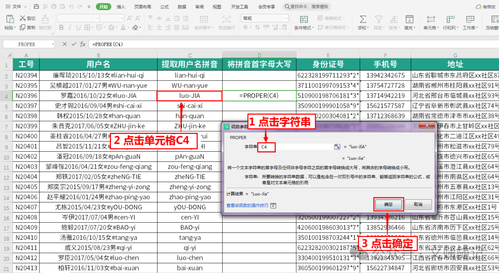The width and height of the screenshot is (499, 273).
Task: Click the AutoSum (求和) sigma icon
Action: pyautogui.click(x=363, y=19)
